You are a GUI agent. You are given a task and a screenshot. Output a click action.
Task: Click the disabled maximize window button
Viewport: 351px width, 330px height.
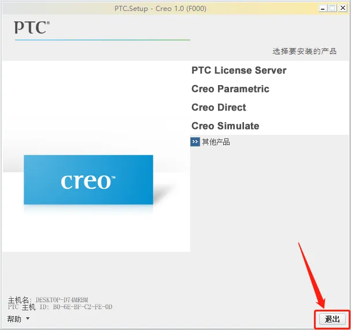pyautogui.click(x=332, y=9)
